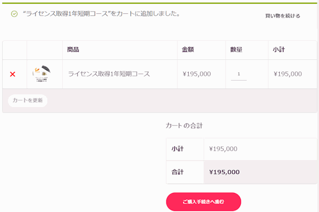Screen dimensions: 319x212
Task: Remove the item with the red X icon
Action: [x=13, y=74]
